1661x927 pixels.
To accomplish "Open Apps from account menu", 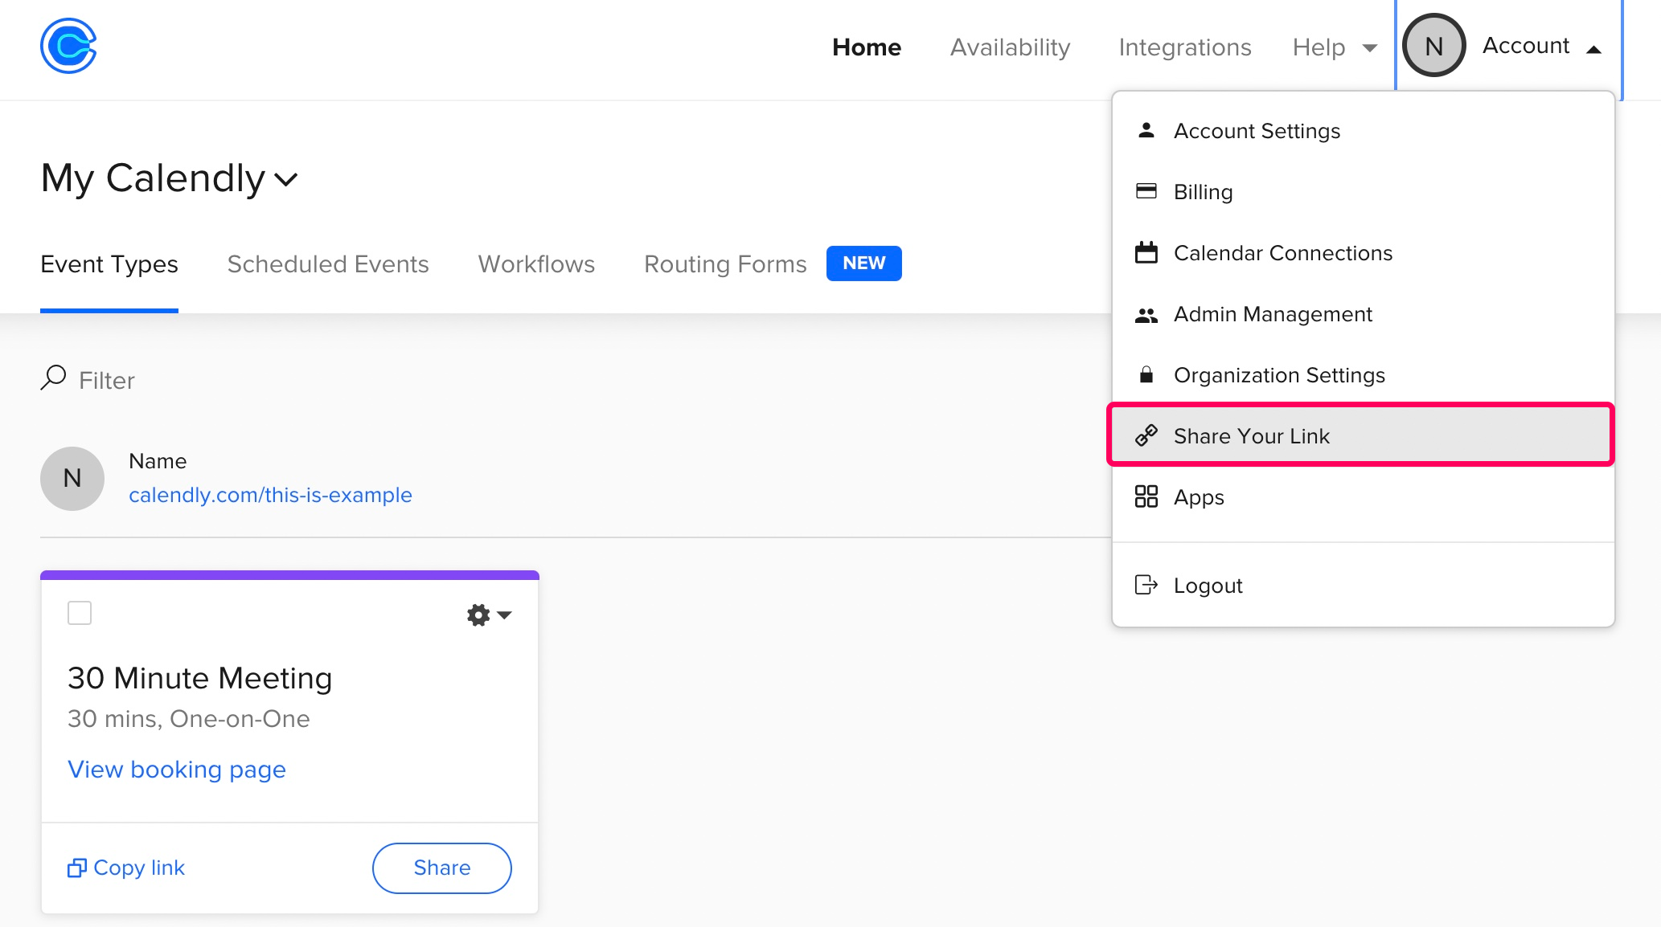I will point(1364,497).
